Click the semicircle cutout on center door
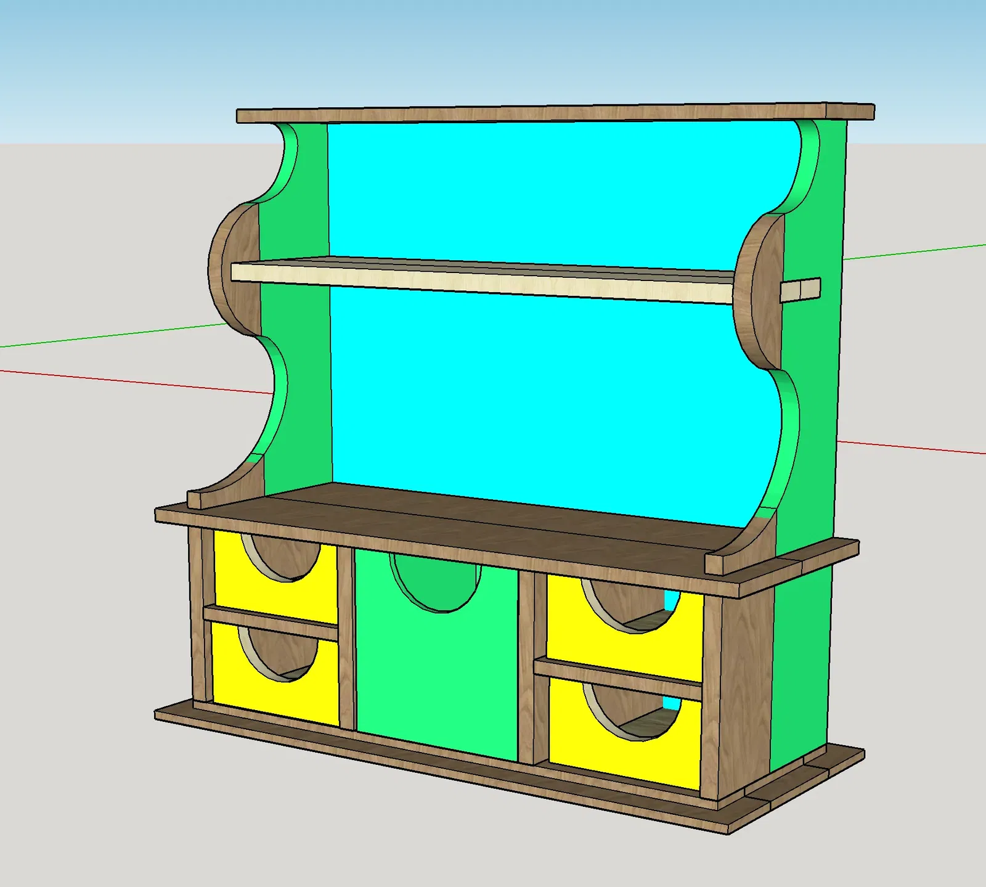Viewport: 986px width, 887px height. pyautogui.click(x=436, y=582)
